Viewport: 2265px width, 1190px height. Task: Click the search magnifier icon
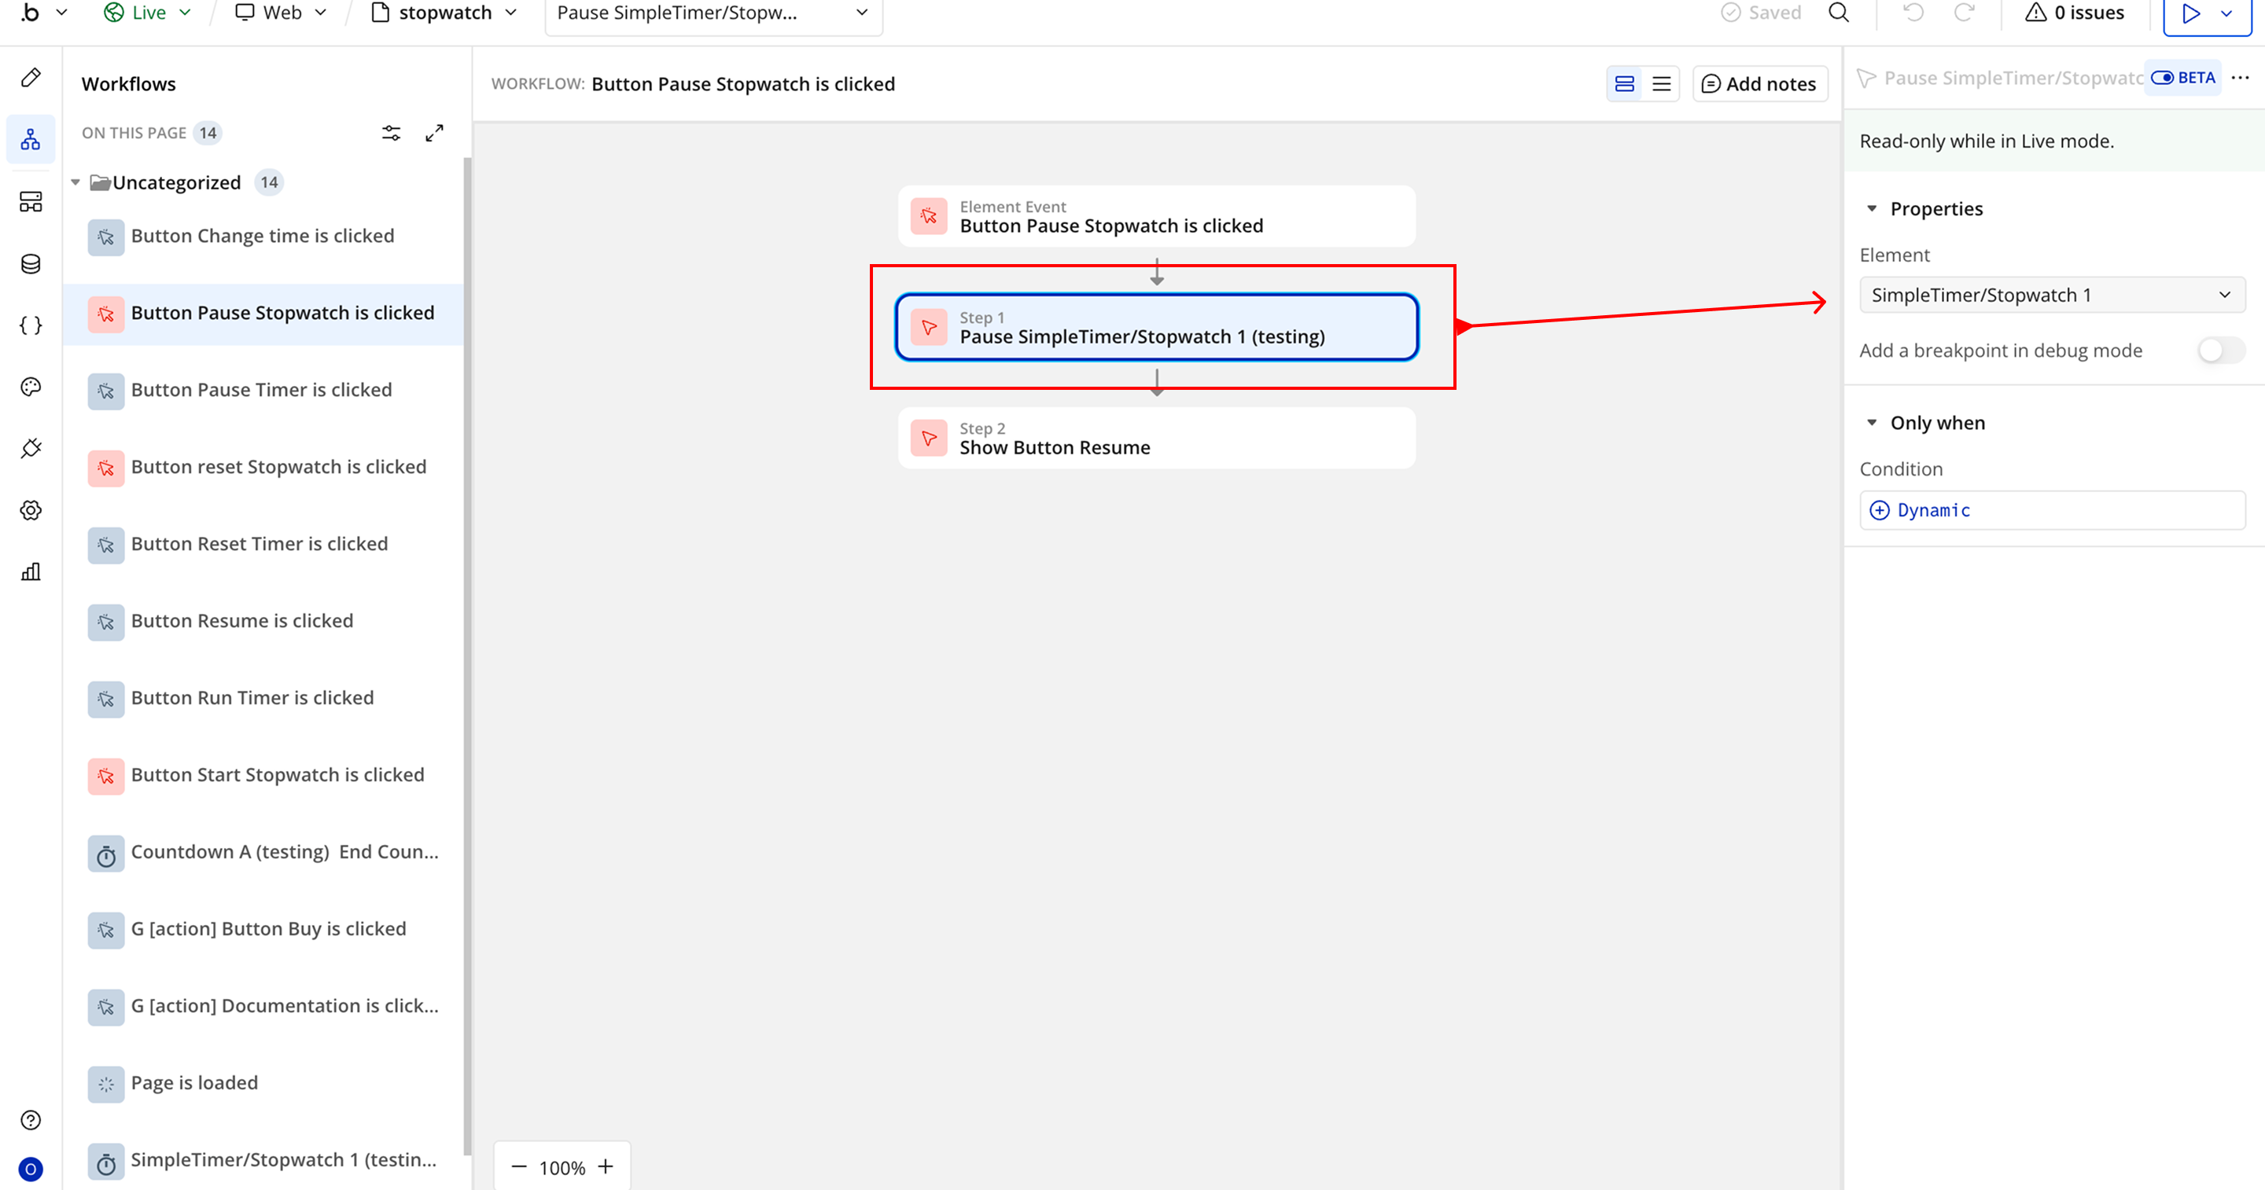(x=1839, y=13)
